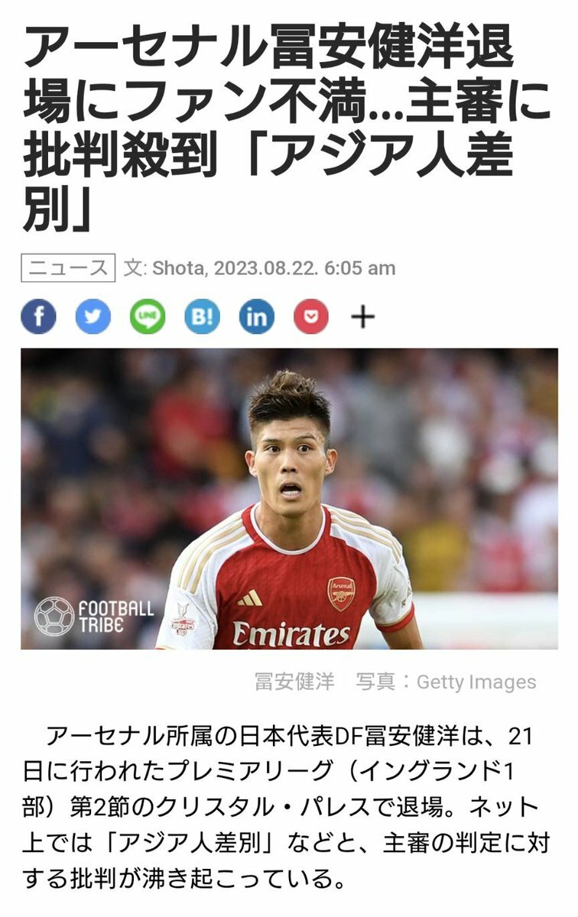Send the article through the LINE icon
The width and height of the screenshot is (578, 917).
(x=147, y=316)
